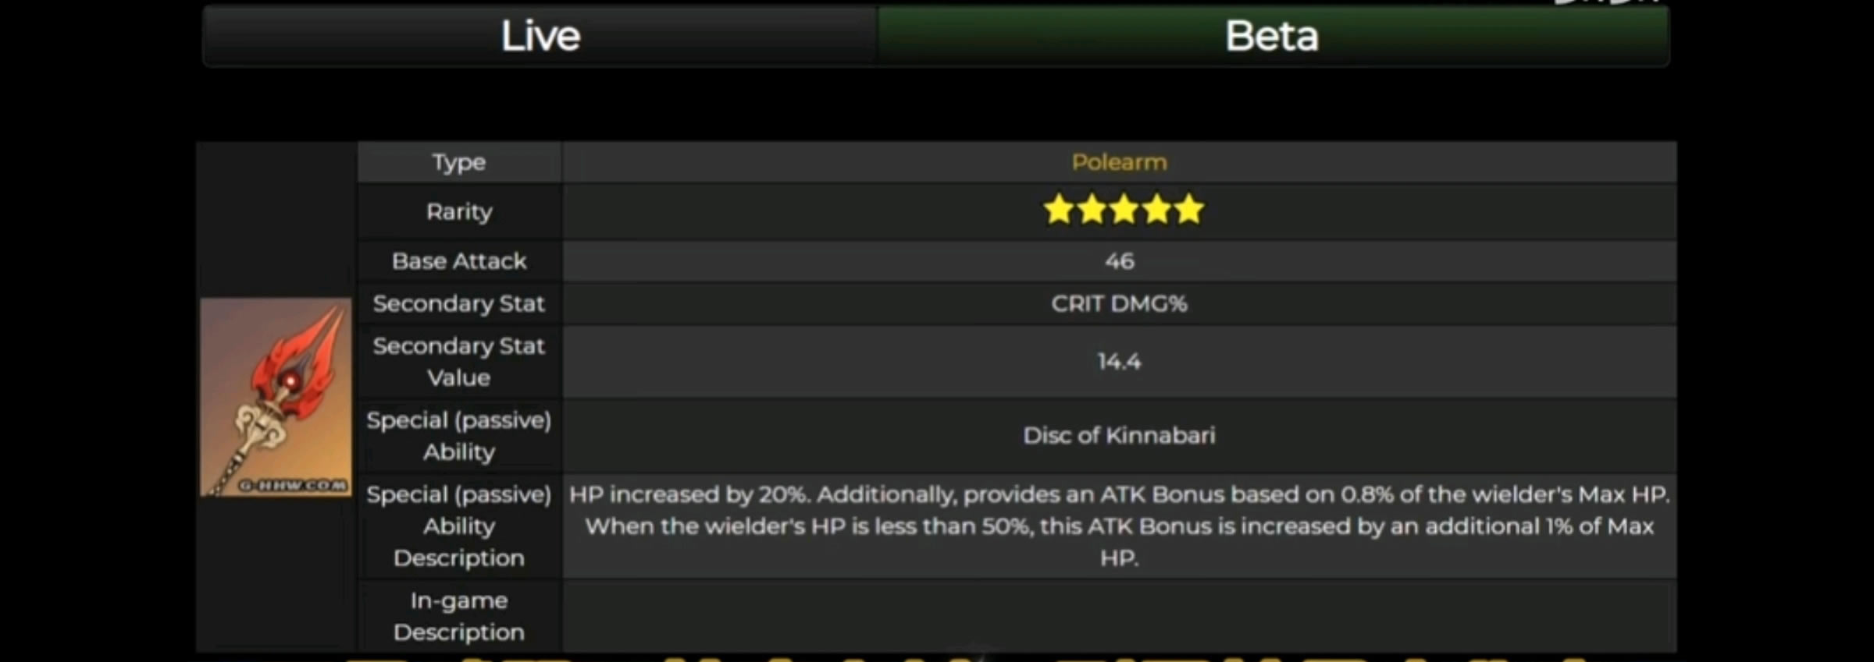Select the Type row label
The width and height of the screenshot is (1874, 662).
459,162
